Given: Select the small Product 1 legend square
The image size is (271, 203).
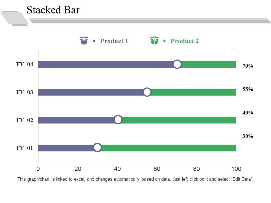Looking at the screenshot, I should coord(94,41).
